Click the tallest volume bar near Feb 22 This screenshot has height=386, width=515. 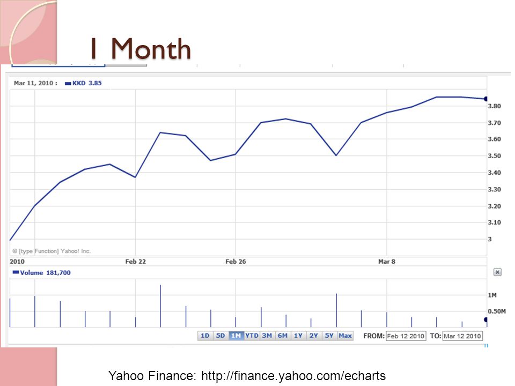coord(160,306)
